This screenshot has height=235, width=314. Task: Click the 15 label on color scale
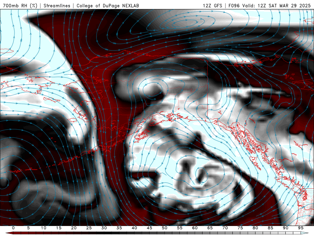coord(58,228)
